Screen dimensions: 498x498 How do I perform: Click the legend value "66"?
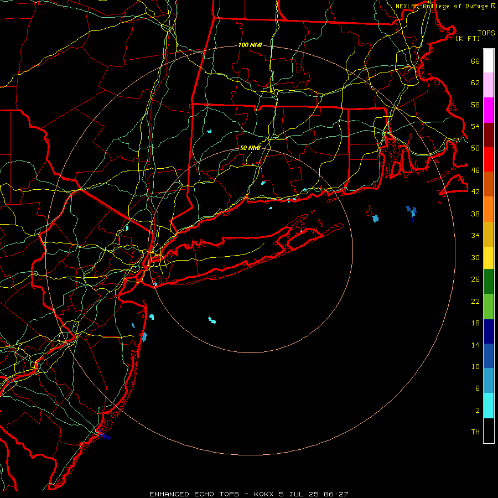click(475, 61)
